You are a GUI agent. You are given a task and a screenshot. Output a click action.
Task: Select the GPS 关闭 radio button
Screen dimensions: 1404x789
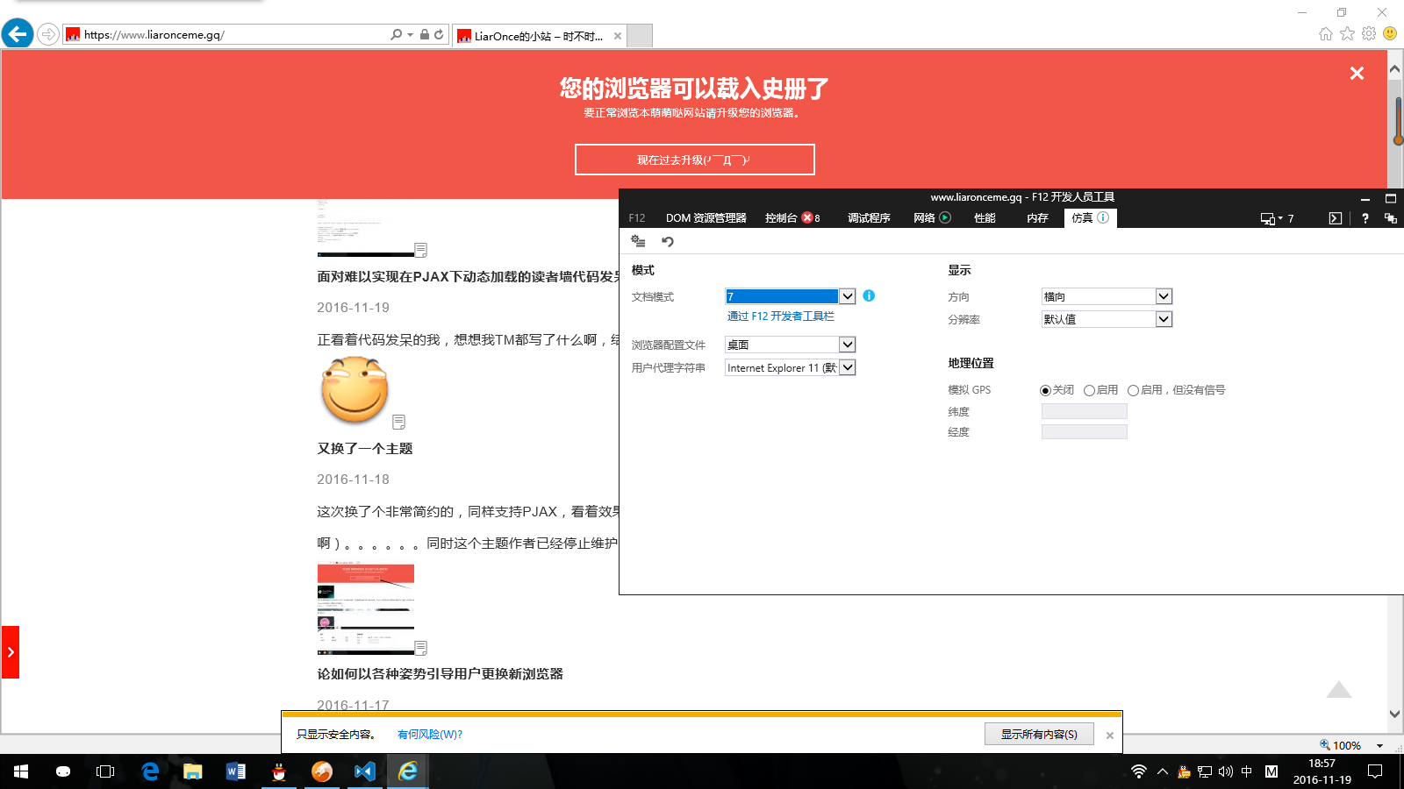(x=1045, y=390)
